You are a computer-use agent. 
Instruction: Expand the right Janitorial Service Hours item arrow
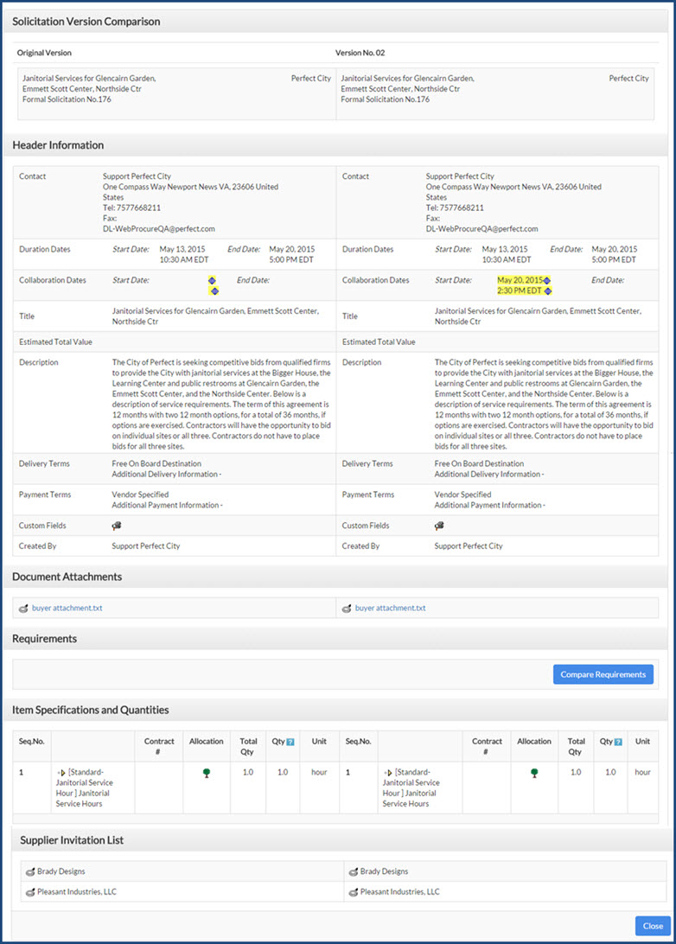click(387, 772)
